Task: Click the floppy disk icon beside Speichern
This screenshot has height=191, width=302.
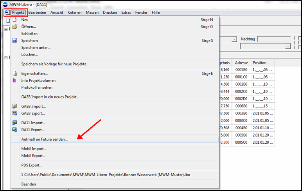Action: coord(14,41)
